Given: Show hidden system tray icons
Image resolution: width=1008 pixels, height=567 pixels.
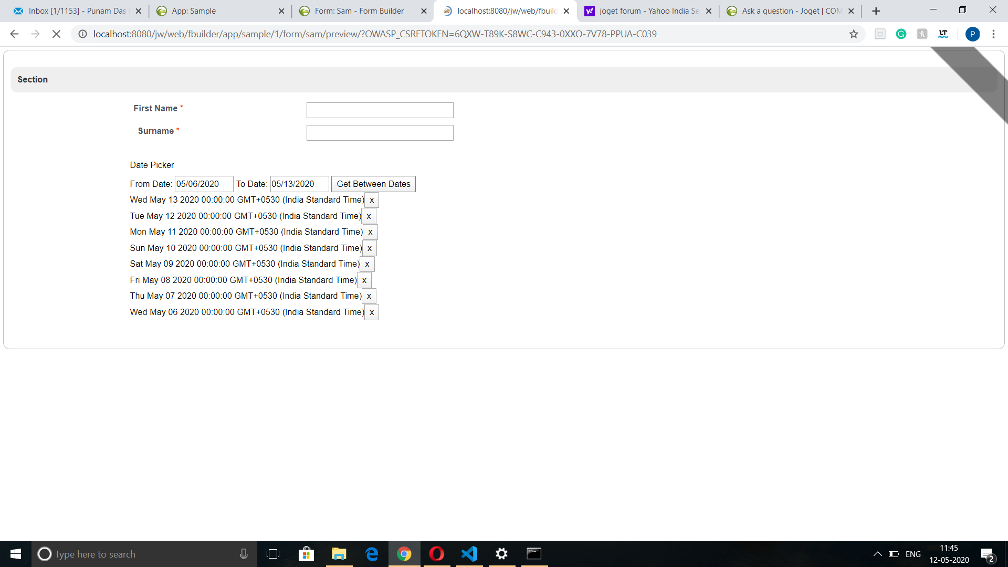Looking at the screenshot, I should tap(877, 554).
